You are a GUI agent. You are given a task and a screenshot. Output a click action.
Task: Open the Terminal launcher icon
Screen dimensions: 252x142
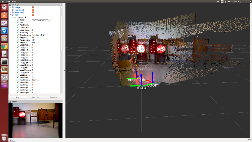point(4,62)
